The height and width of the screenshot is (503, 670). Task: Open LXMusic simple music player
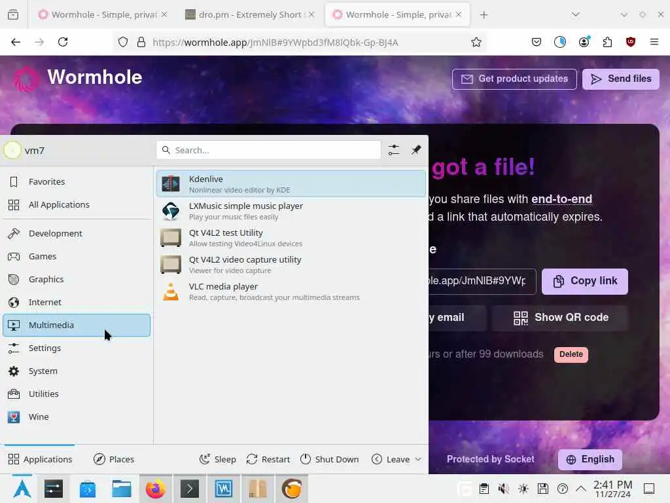pos(291,211)
